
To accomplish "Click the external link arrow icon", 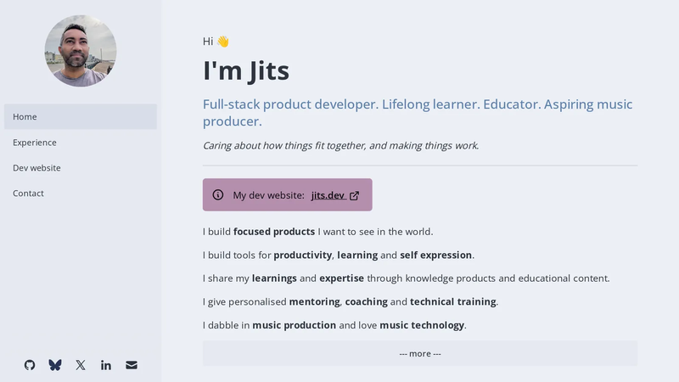I will pos(354,196).
